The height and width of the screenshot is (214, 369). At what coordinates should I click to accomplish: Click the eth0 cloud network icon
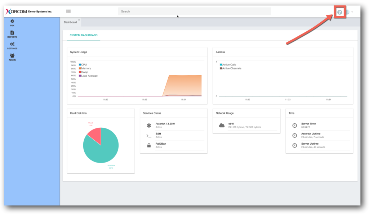click(222, 126)
